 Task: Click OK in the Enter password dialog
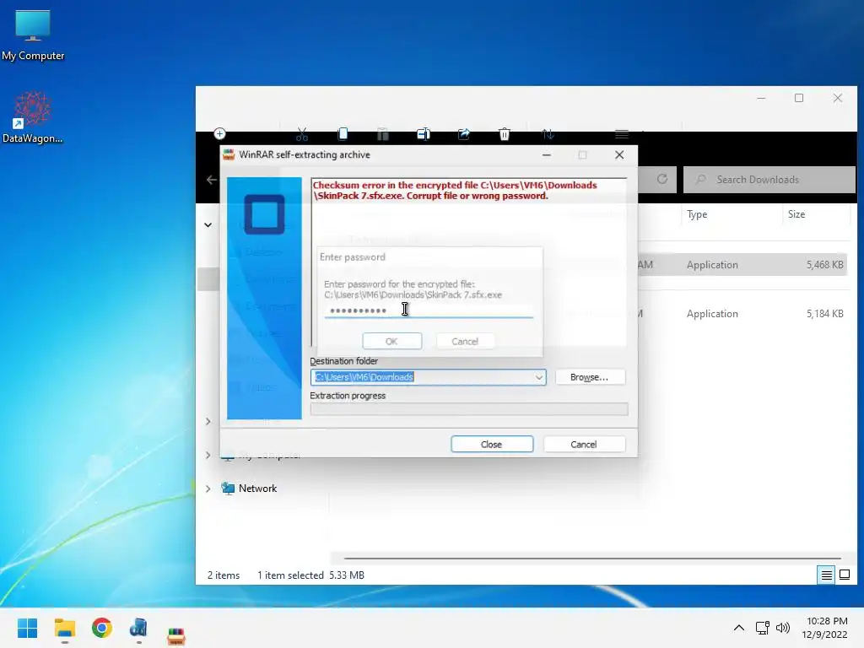[391, 341]
